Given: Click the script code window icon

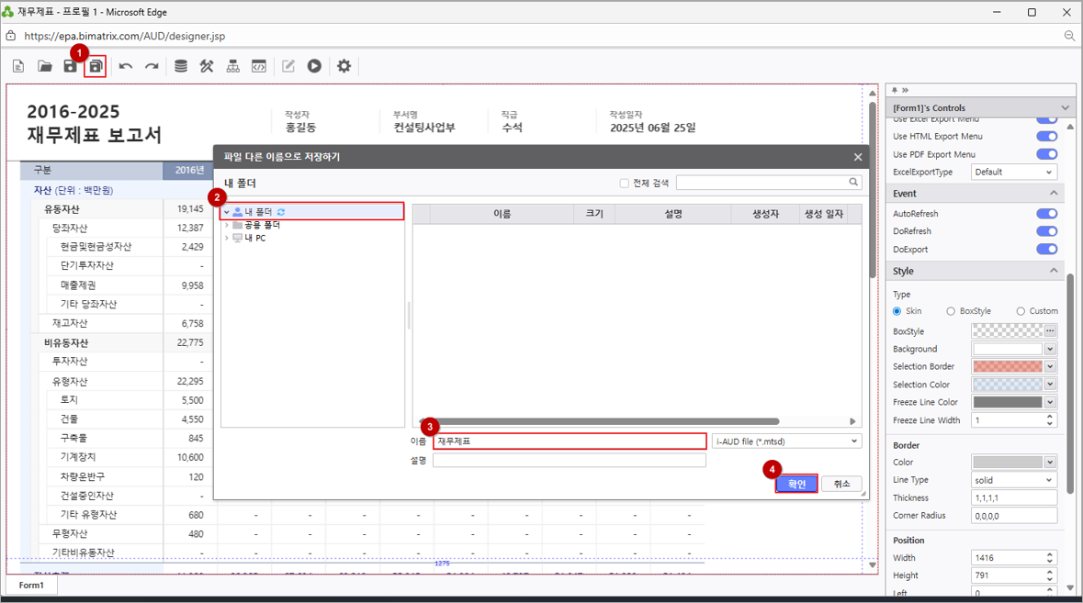Looking at the screenshot, I should (x=259, y=66).
